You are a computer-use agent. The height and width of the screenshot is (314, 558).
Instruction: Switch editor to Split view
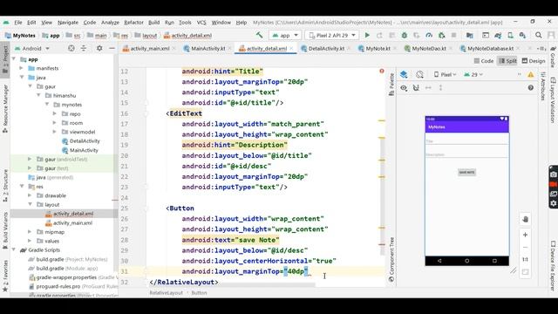click(507, 61)
